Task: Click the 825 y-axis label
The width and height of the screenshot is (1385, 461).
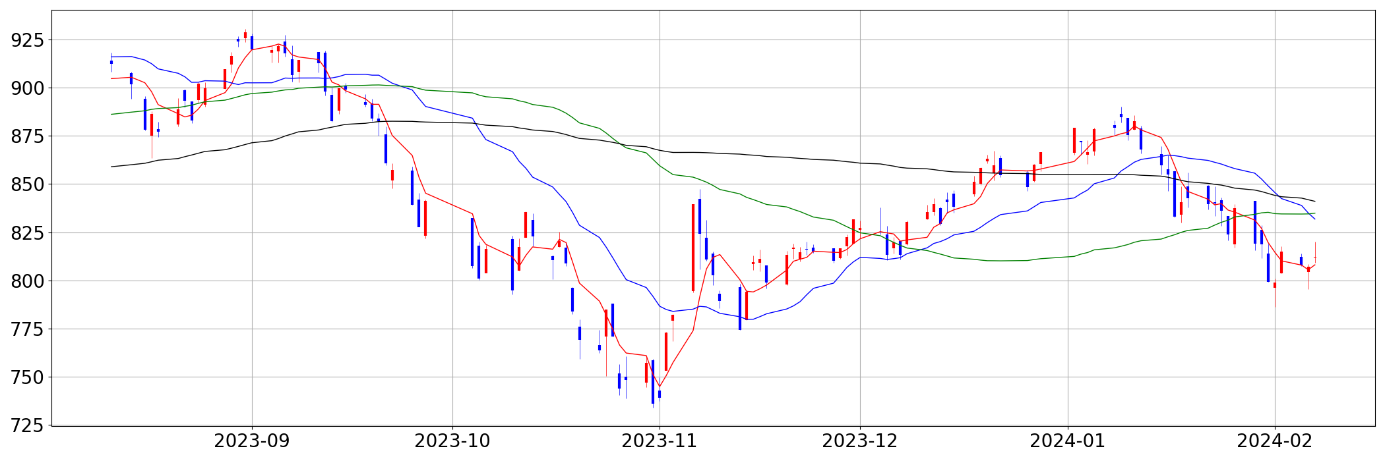Action: pos(28,233)
